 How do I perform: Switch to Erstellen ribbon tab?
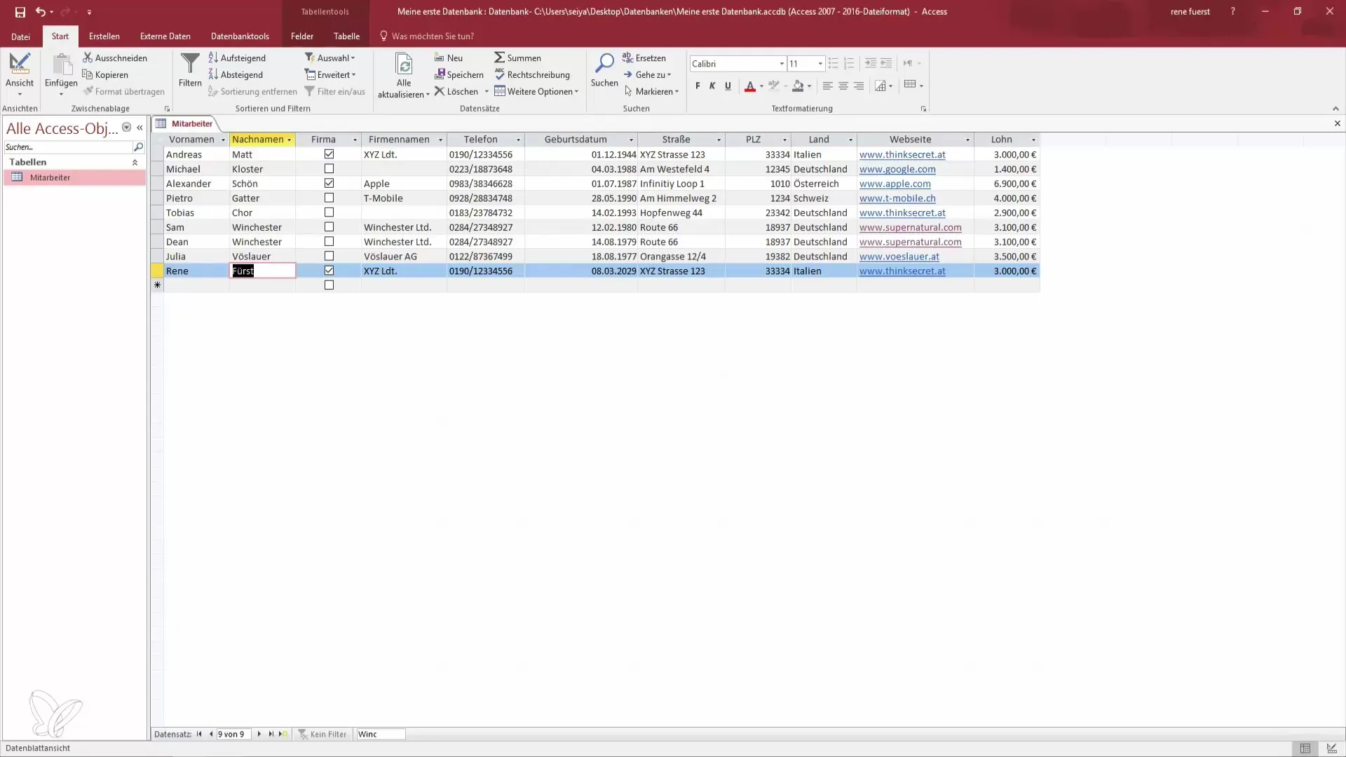coord(104,36)
